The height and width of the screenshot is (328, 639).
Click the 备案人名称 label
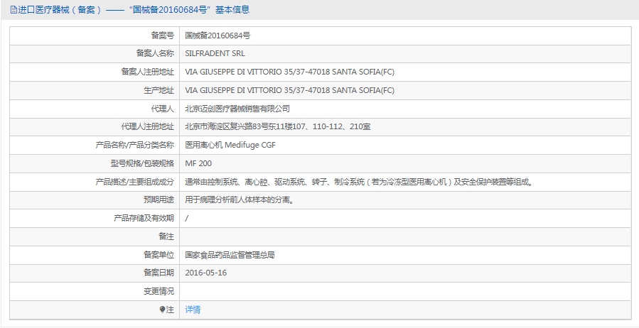155,54
